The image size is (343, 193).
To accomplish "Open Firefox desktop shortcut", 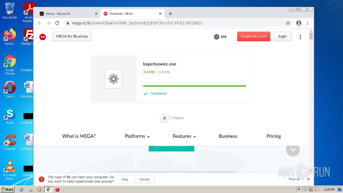I will tap(10, 37).
